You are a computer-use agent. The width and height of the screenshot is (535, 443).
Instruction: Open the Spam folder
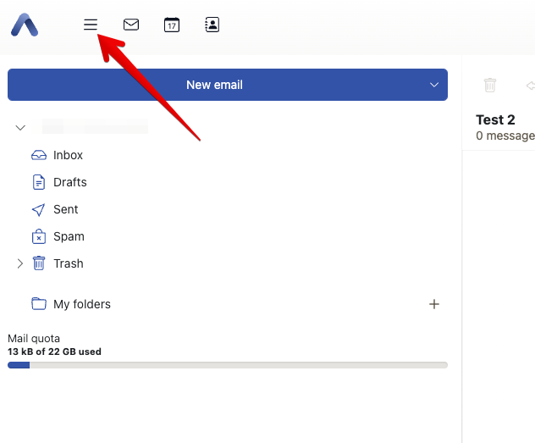point(69,236)
